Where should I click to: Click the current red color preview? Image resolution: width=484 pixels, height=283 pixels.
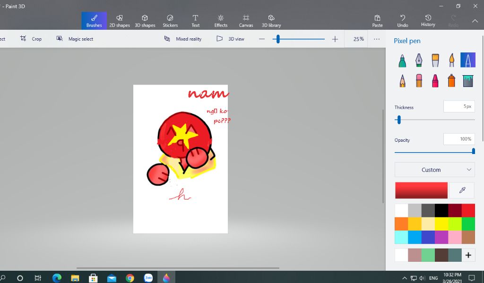pyautogui.click(x=421, y=190)
